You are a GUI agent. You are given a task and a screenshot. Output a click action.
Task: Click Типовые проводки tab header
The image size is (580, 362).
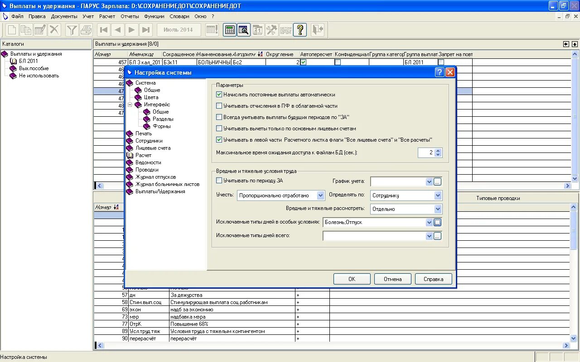[x=498, y=198]
